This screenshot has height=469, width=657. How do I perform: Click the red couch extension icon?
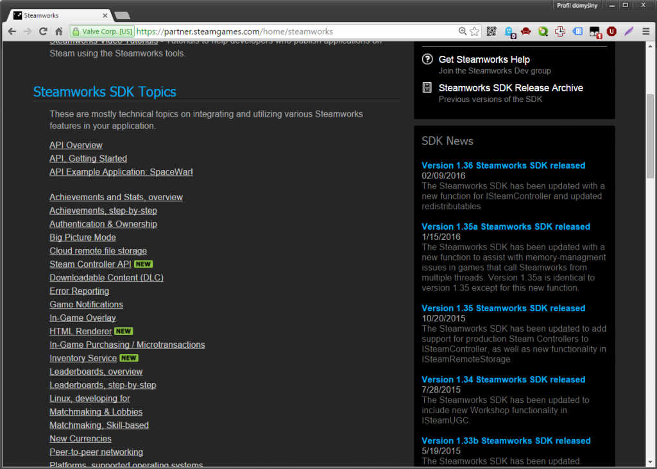pos(526,31)
